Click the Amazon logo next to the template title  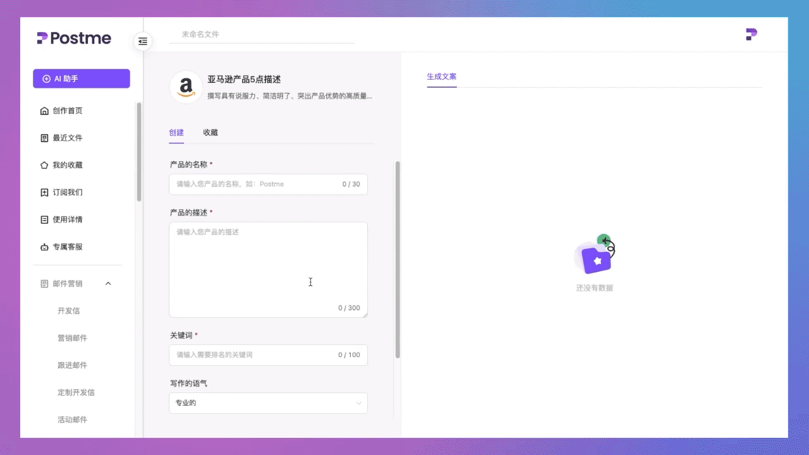[x=185, y=87]
